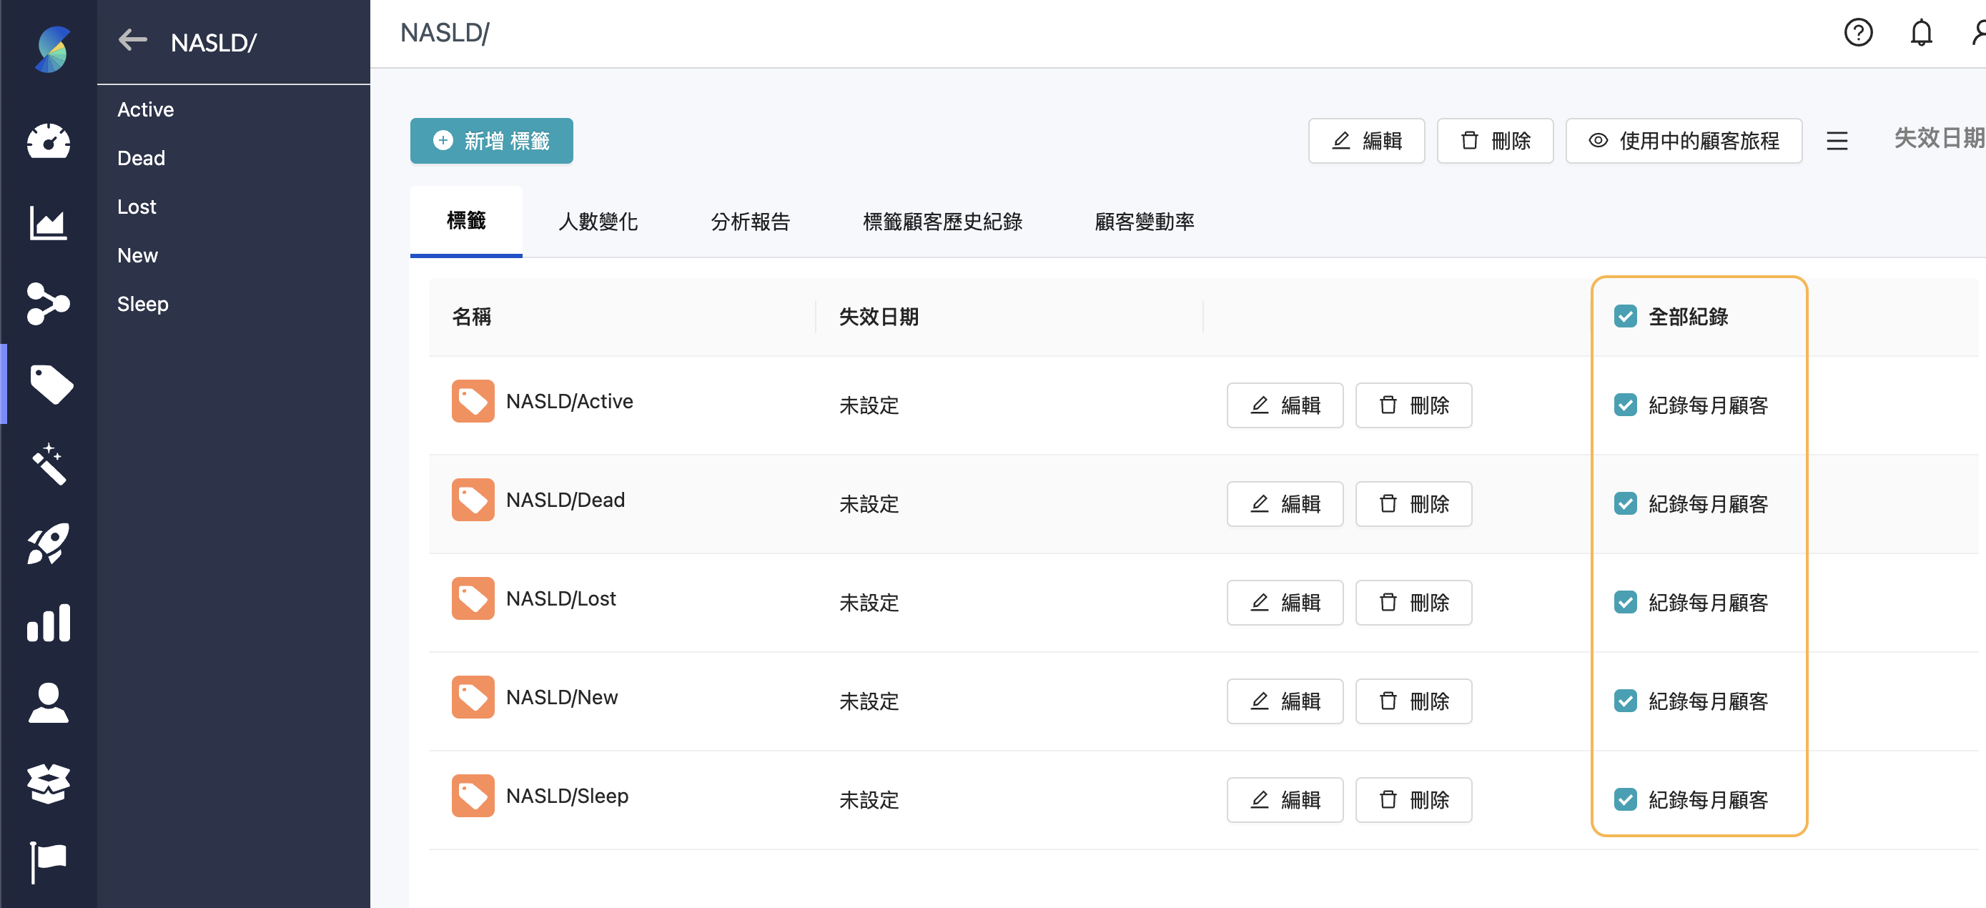Screen dimensions: 1986x908
Task: Click the 新增 標籤 button
Action: coord(491,141)
